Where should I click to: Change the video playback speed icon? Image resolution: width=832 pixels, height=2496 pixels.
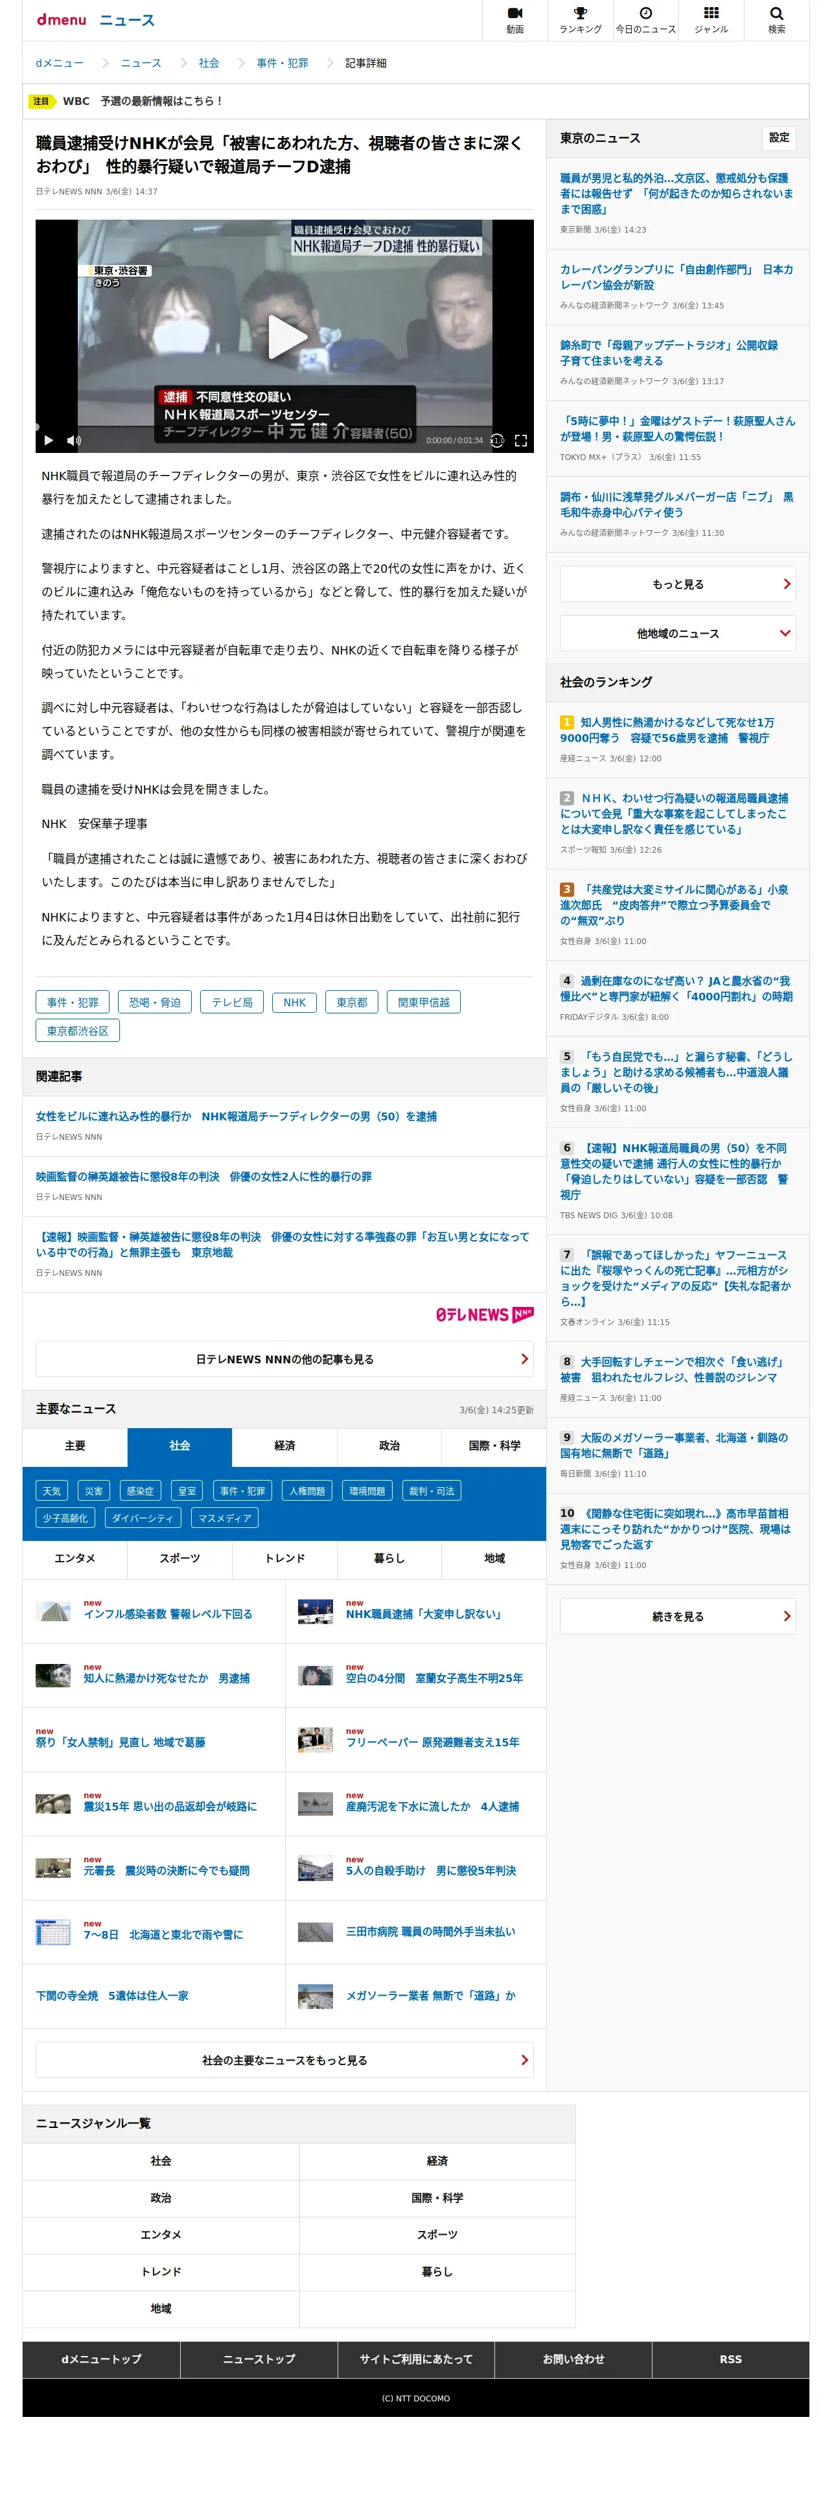point(497,440)
